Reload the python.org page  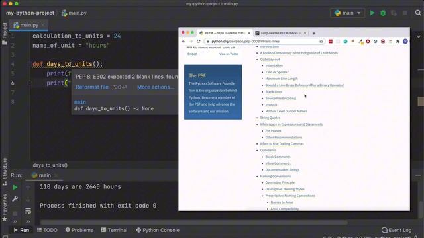click(x=199, y=41)
